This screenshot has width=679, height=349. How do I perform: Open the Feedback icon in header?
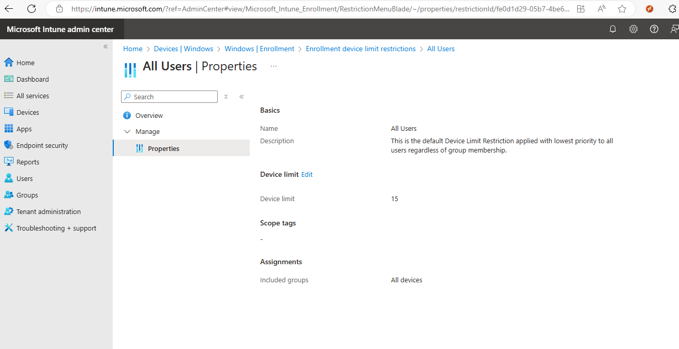click(x=674, y=29)
